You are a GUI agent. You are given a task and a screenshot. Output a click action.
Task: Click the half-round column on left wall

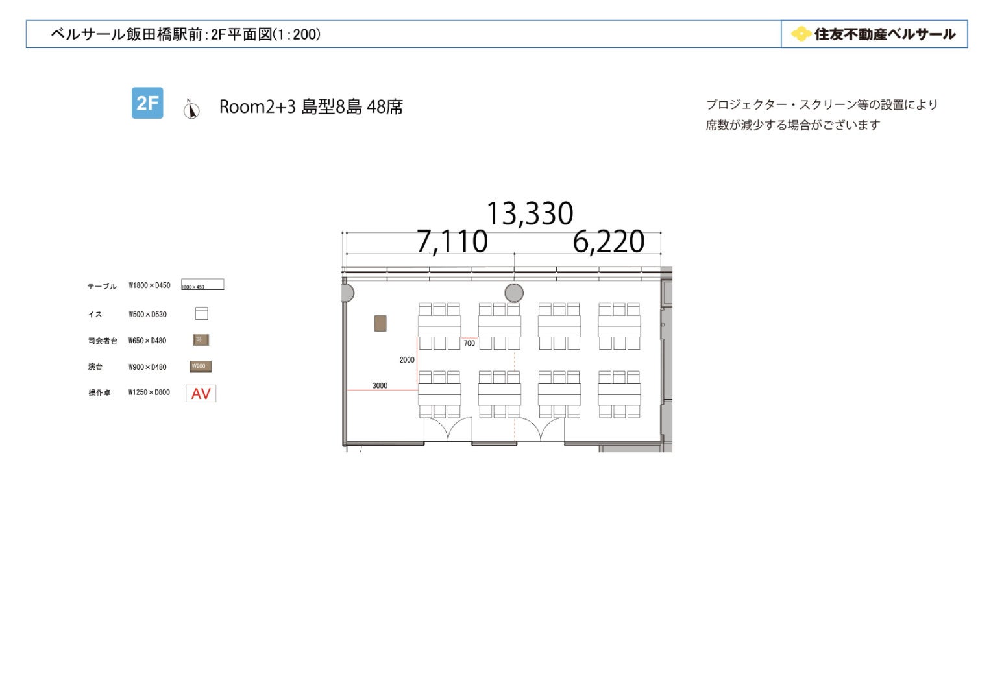pos(347,293)
